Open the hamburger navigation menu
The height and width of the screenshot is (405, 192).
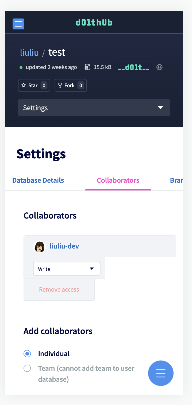[x=18, y=24]
